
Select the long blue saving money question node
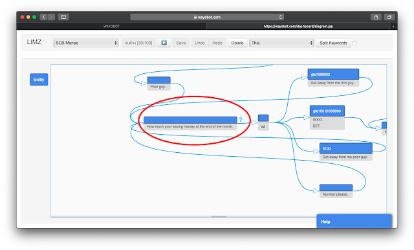(x=190, y=120)
